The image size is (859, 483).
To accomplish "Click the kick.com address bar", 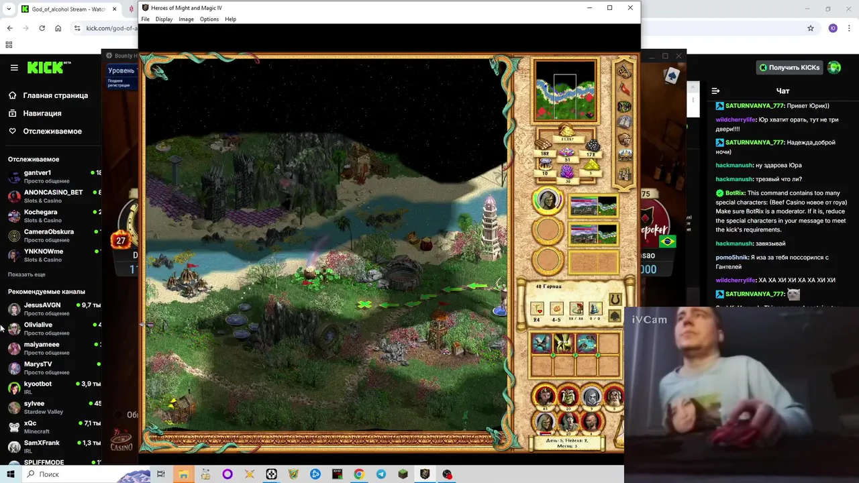I will (111, 28).
